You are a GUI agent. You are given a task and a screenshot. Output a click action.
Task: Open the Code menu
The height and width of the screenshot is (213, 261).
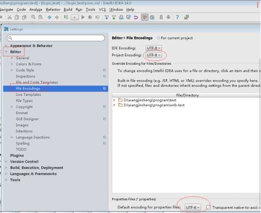click(x=21, y=9)
